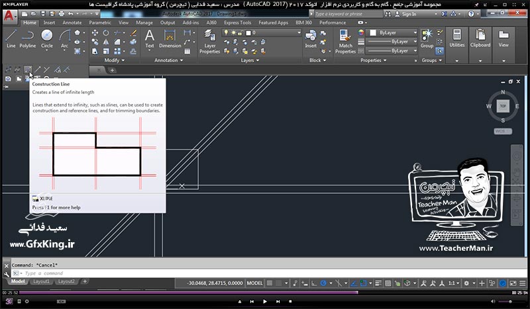Open the Text tool
Image resolution: width=530 pixels, height=309 pixels.
coord(150,38)
